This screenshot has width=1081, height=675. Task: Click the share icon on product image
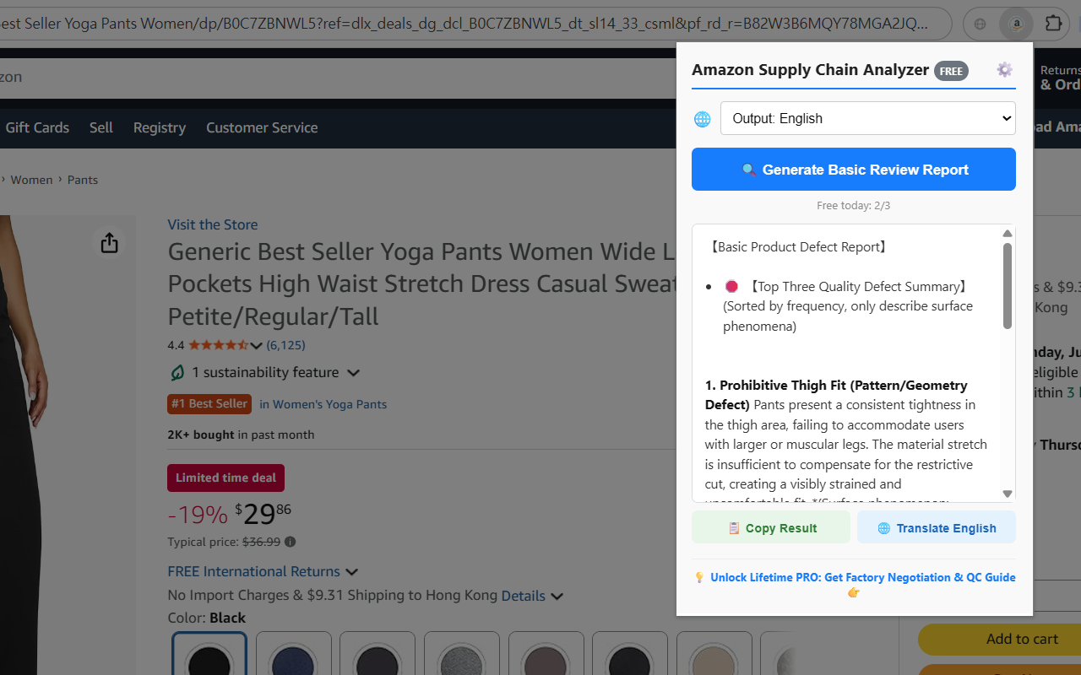pyautogui.click(x=109, y=243)
